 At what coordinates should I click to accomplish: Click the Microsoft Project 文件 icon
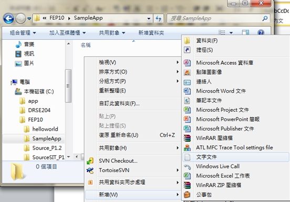[x=187, y=110]
